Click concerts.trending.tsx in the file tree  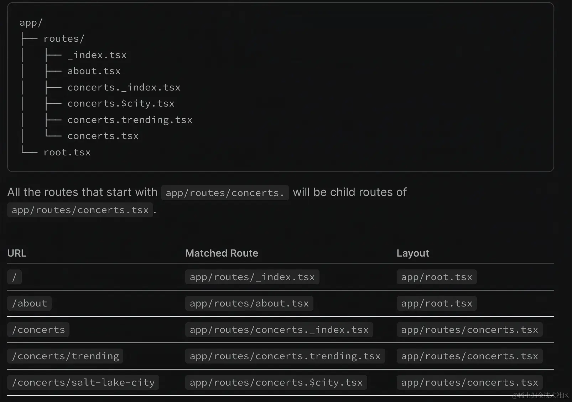tap(130, 120)
